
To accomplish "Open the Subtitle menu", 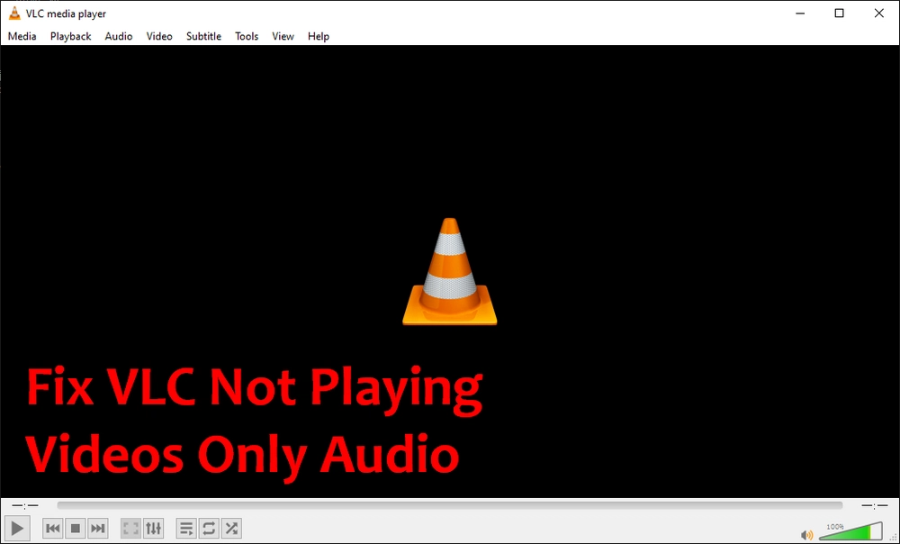I will (203, 36).
